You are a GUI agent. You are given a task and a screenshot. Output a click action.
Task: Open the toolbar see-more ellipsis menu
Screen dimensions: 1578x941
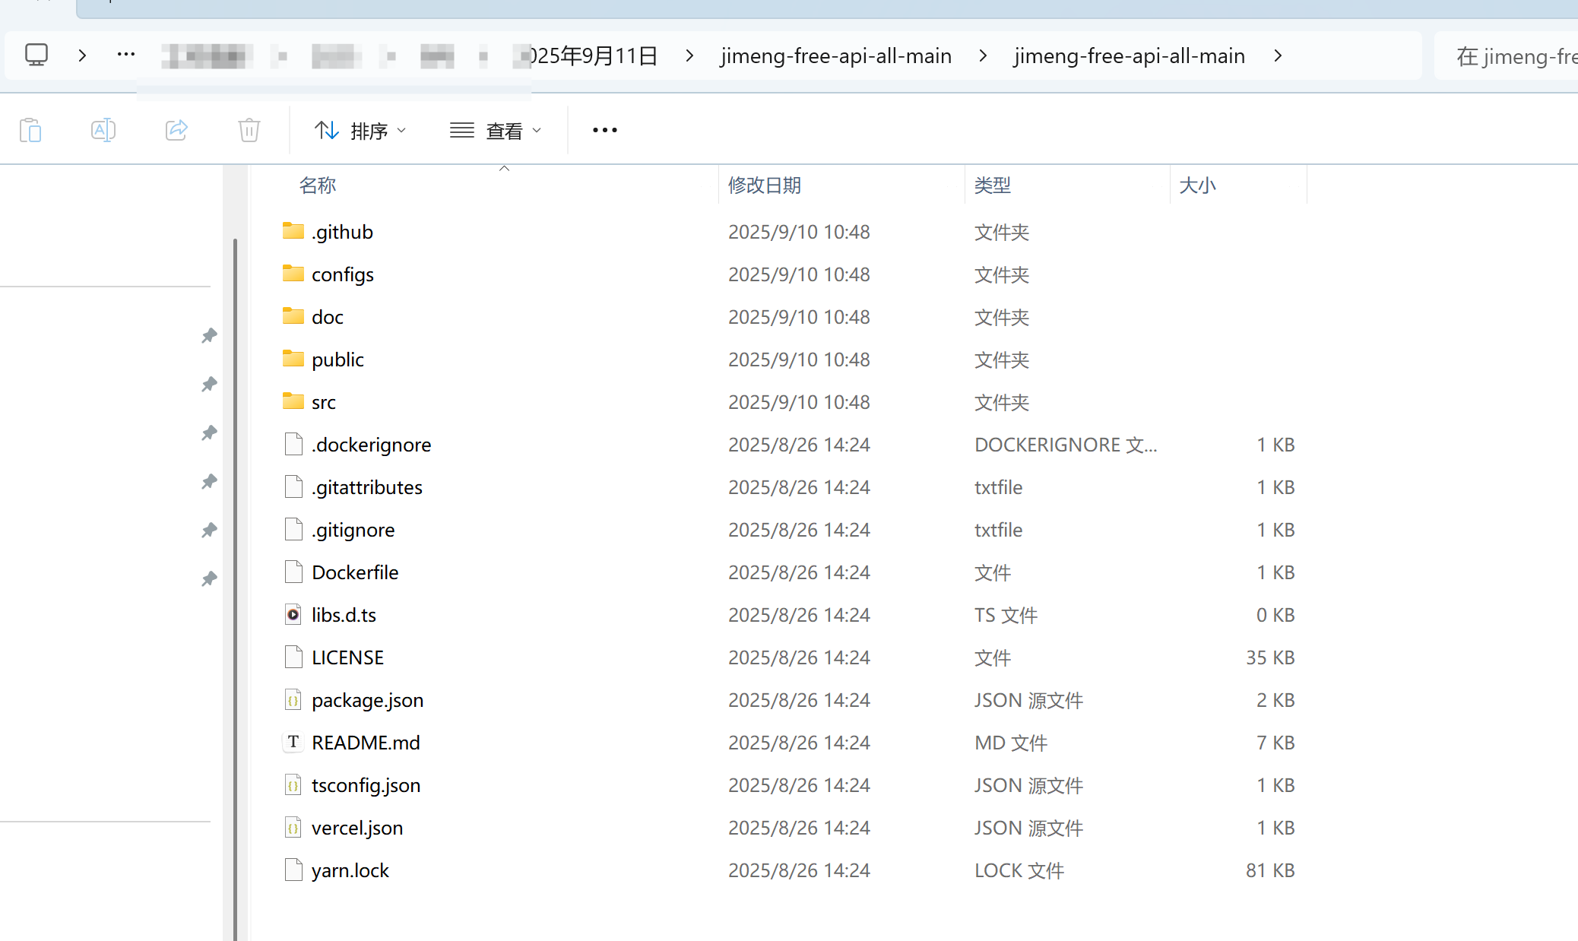[605, 130]
